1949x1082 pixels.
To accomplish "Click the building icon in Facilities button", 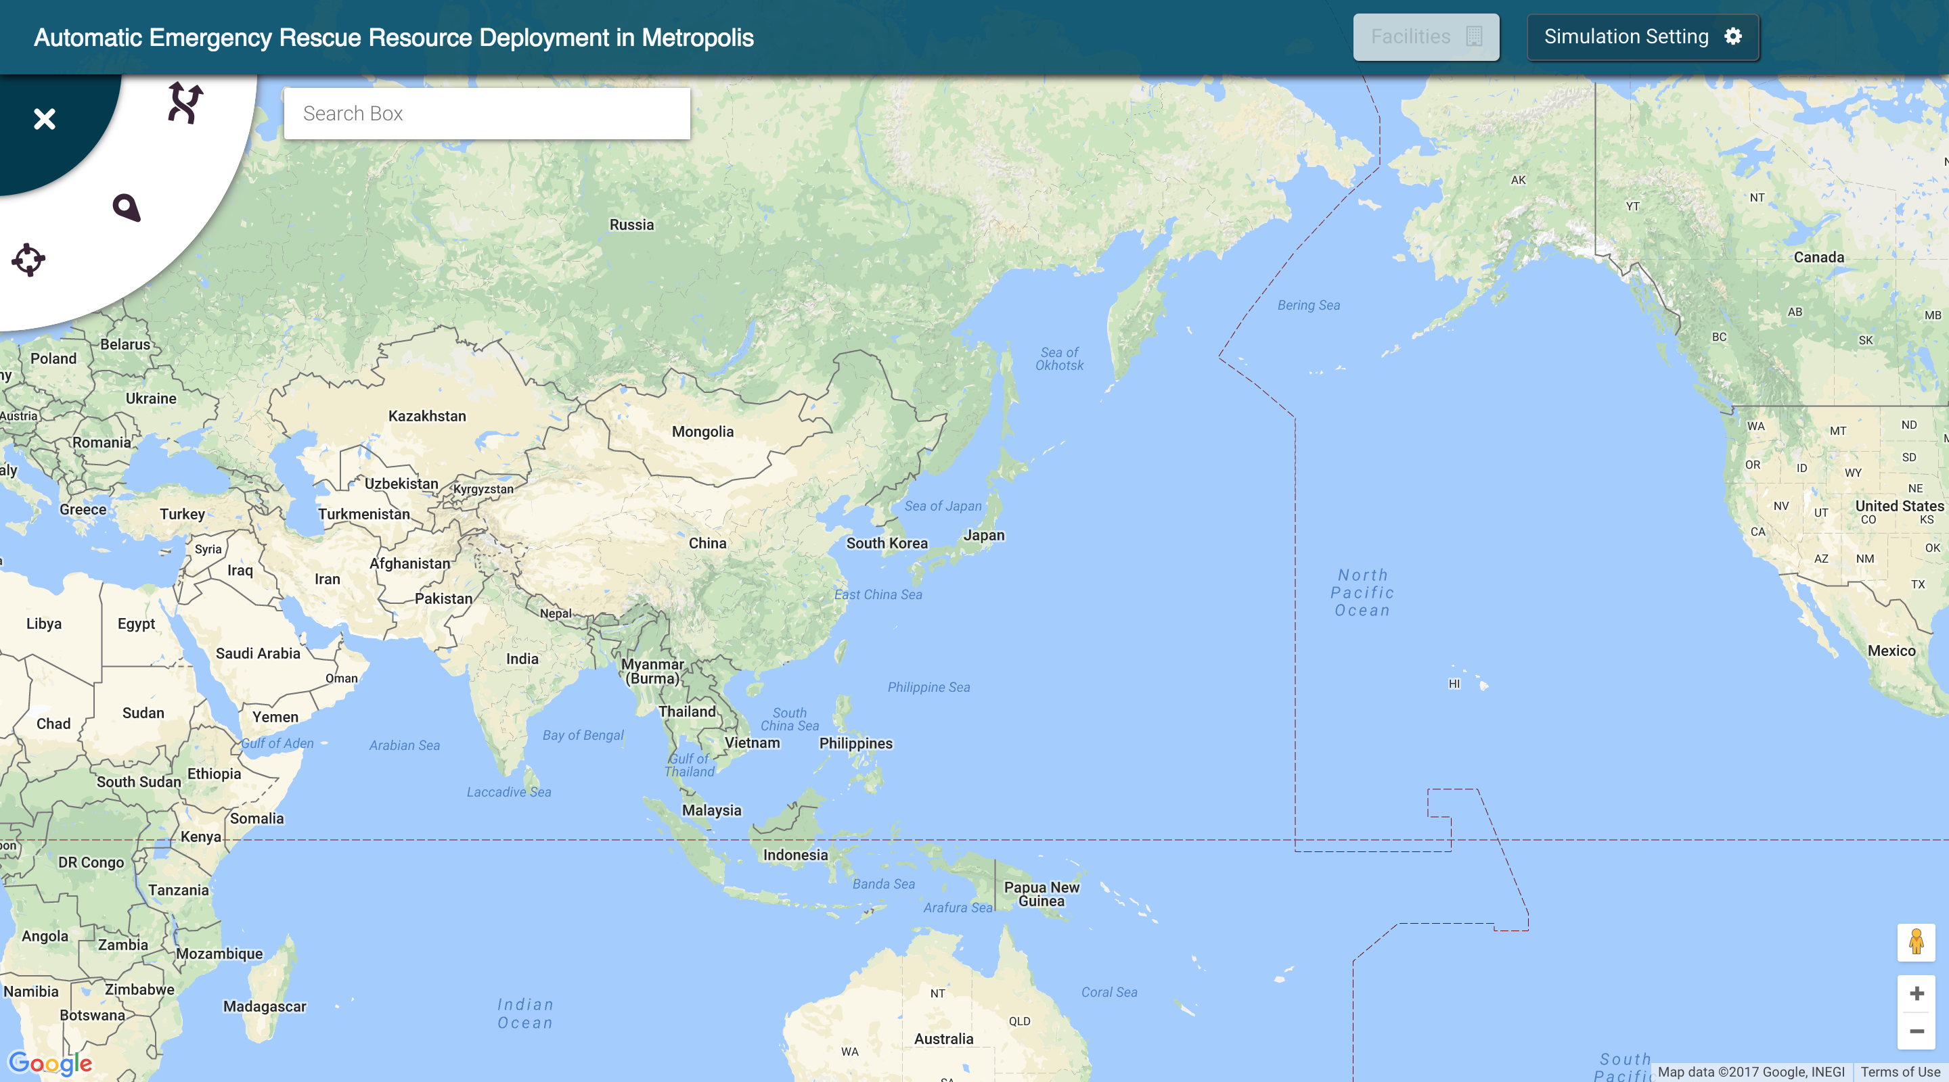I will pos(1473,37).
